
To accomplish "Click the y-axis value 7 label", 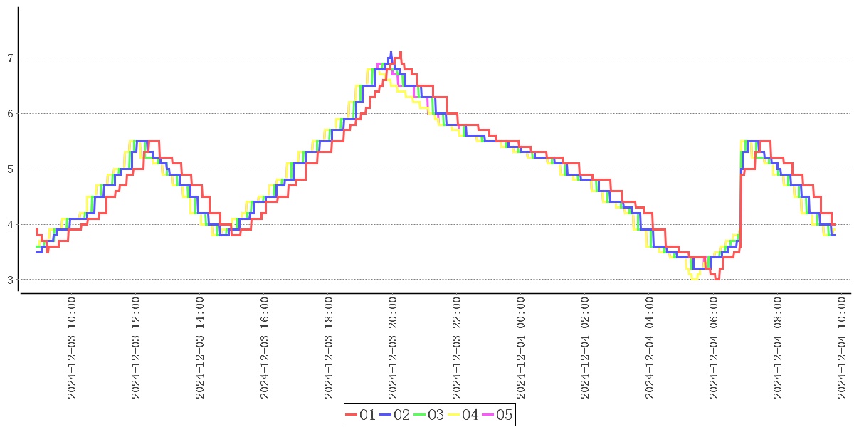I will 11,58.
